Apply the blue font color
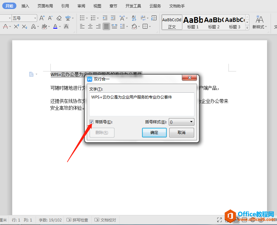 pyautogui.click(x=55, y=26)
